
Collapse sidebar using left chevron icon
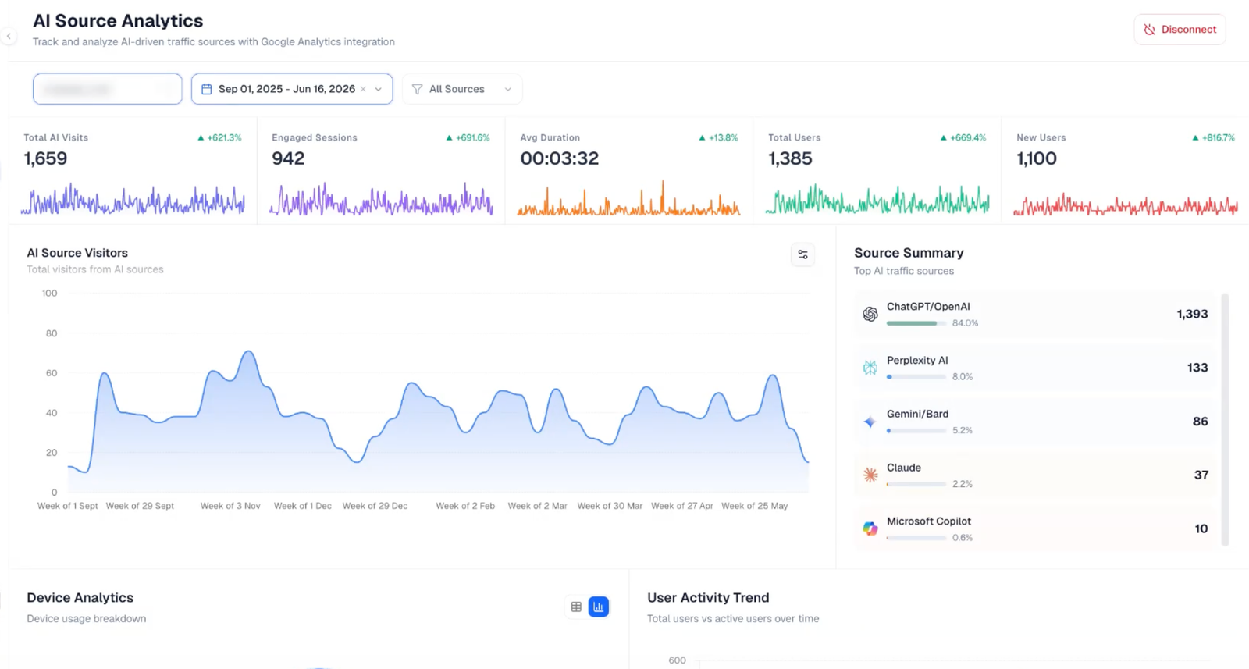click(9, 36)
